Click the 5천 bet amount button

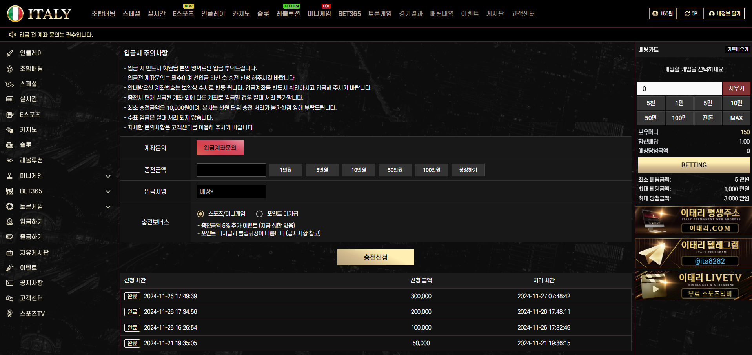pyautogui.click(x=651, y=103)
